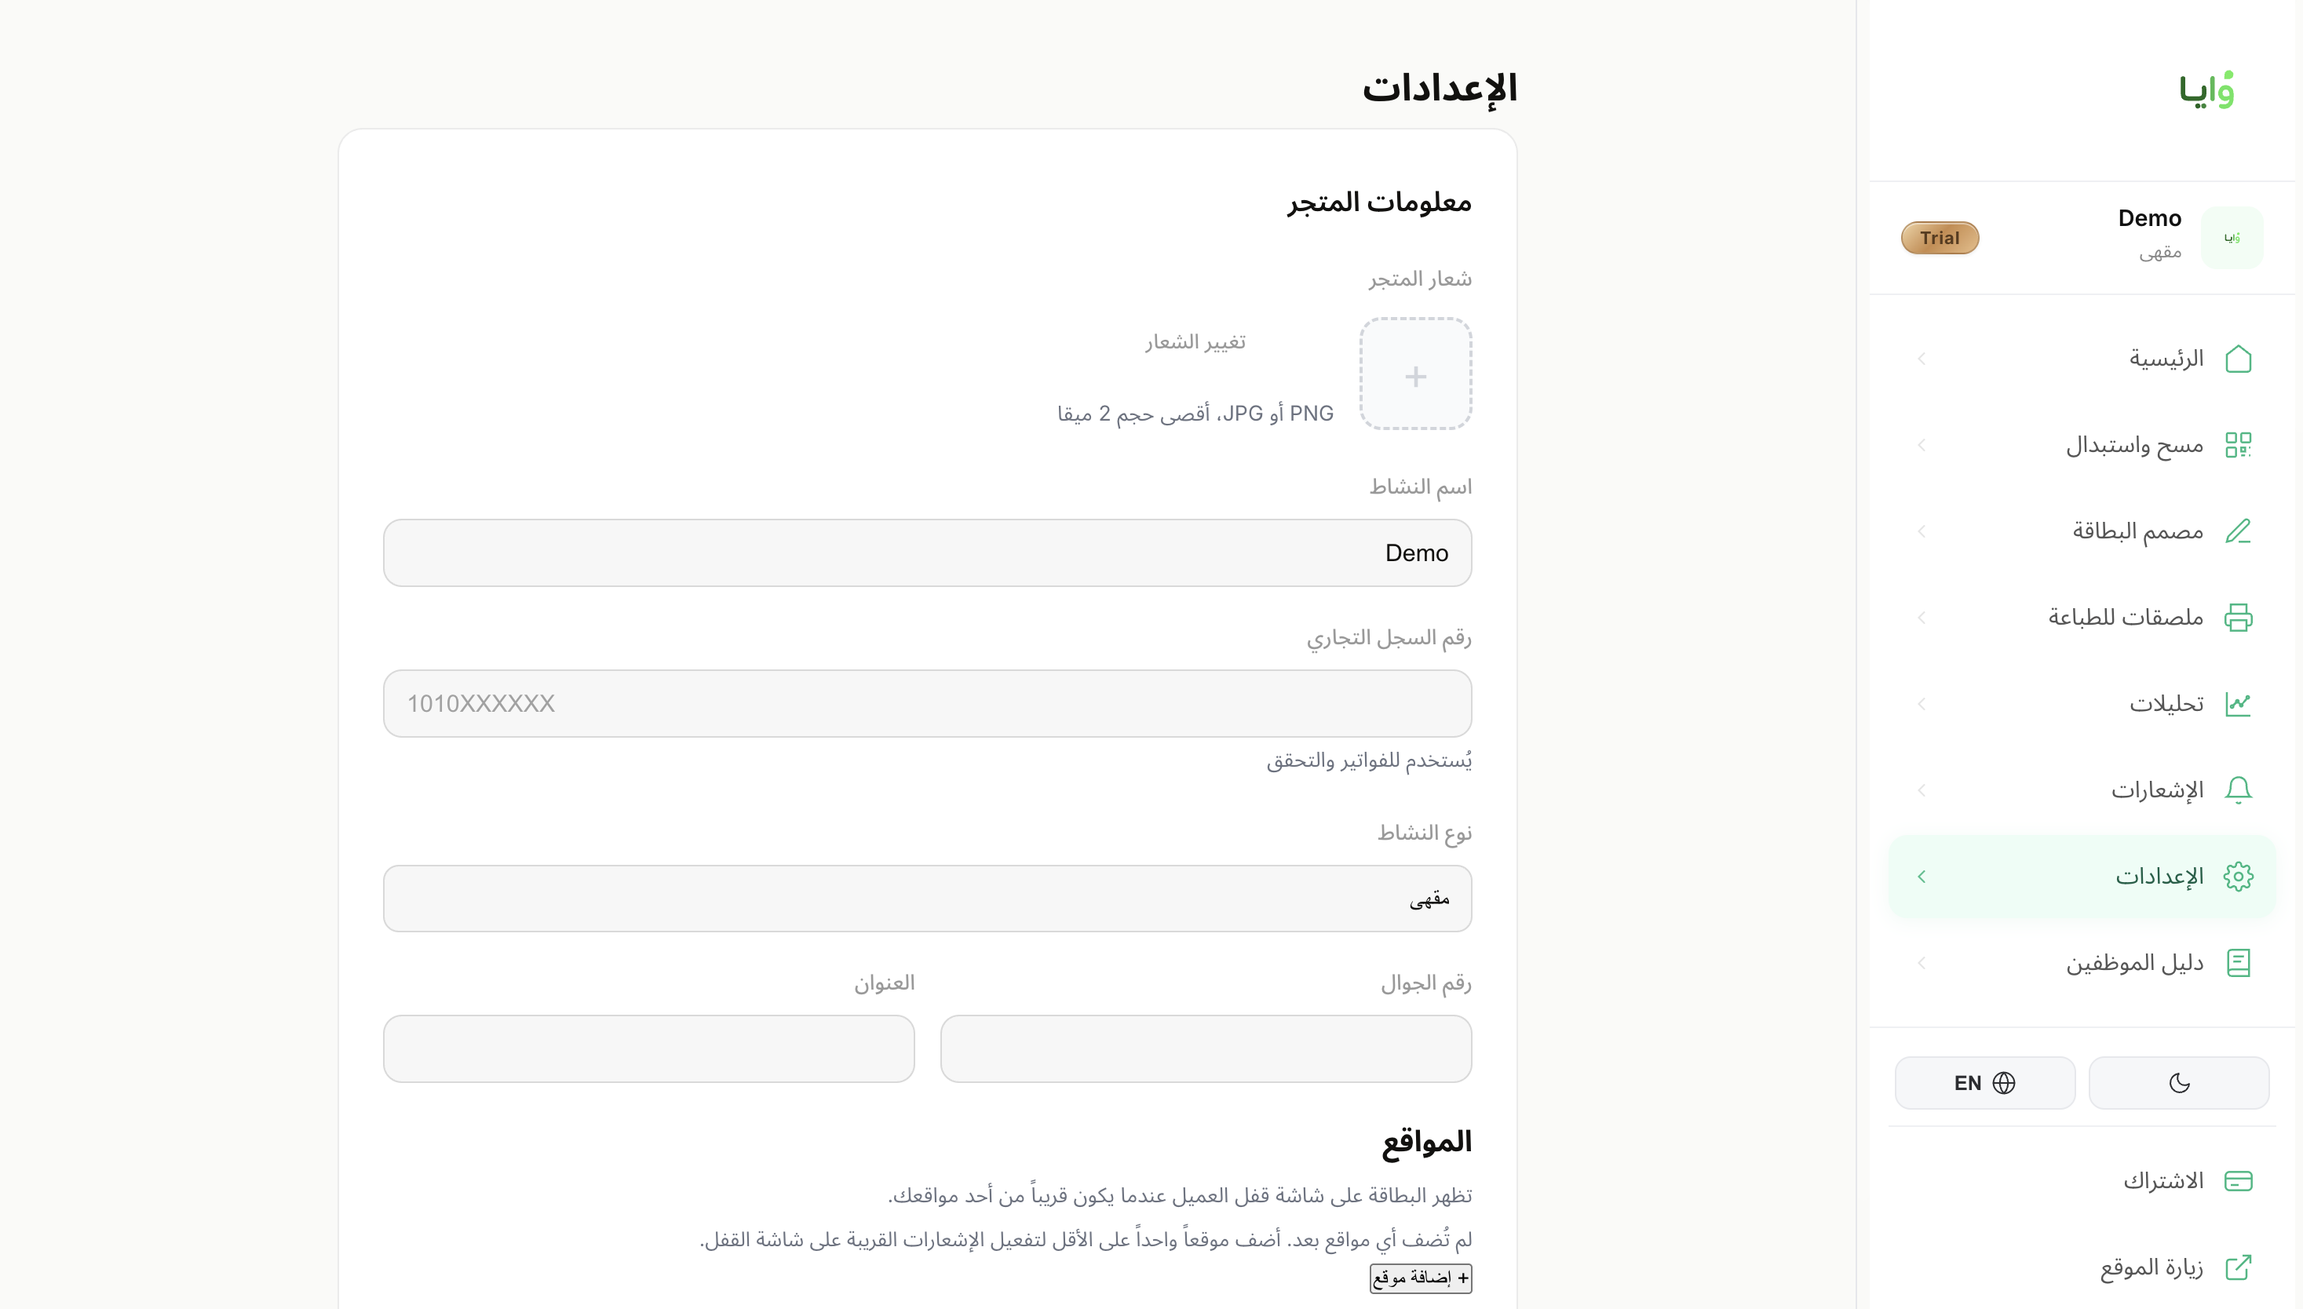Open نوع النشاط dropdown showing مقهى
Screen dimensions: 2303x1309
click(x=927, y=898)
